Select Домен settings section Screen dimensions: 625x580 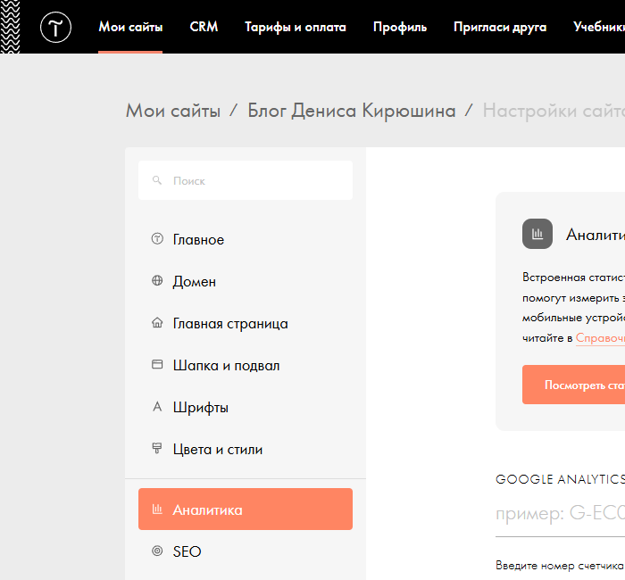pos(246,281)
